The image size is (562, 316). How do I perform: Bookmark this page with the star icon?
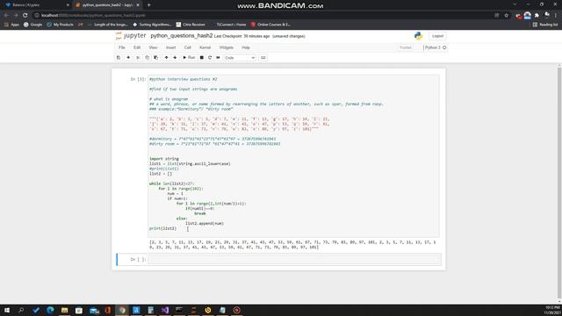pos(506,16)
